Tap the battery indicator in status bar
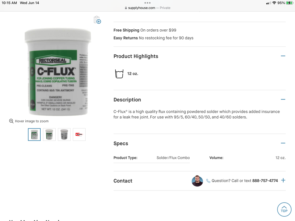 click(x=289, y=3)
